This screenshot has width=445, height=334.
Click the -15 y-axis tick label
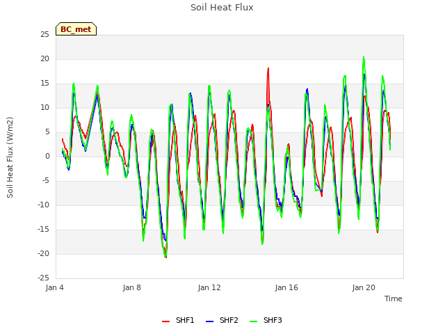pos(44,229)
